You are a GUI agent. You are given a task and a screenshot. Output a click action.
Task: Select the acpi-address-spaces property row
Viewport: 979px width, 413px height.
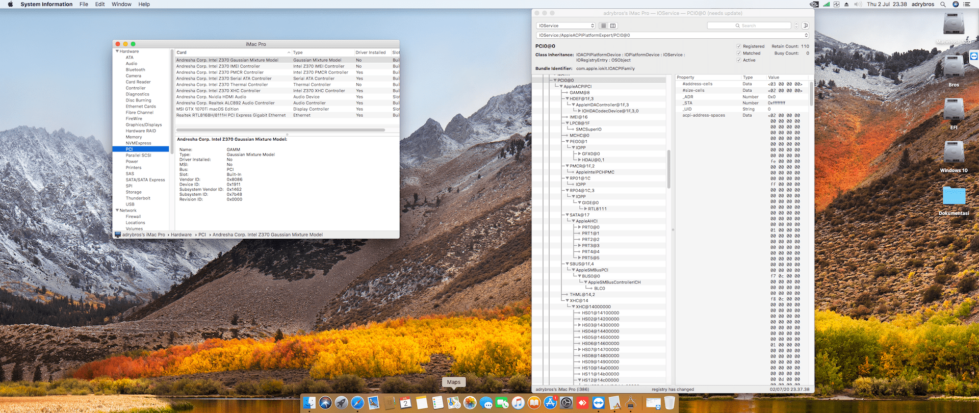(x=742, y=115)
